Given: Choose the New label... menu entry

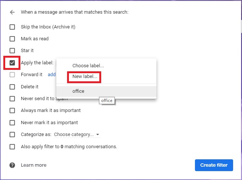Looking at the screenshot, I should coord(85,77).
